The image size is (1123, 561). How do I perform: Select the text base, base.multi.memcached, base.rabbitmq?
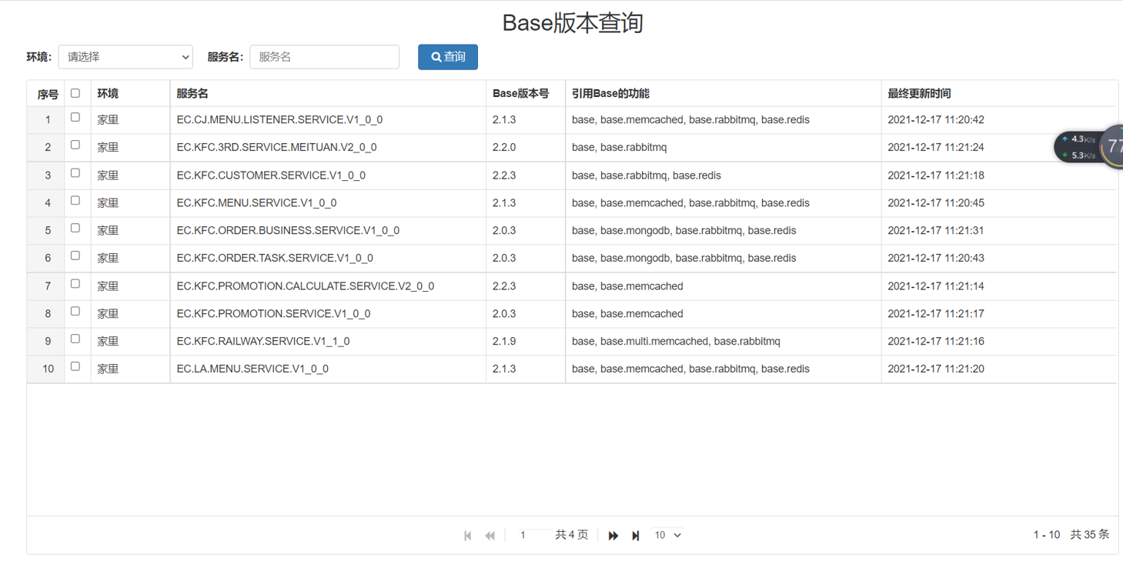676,341
